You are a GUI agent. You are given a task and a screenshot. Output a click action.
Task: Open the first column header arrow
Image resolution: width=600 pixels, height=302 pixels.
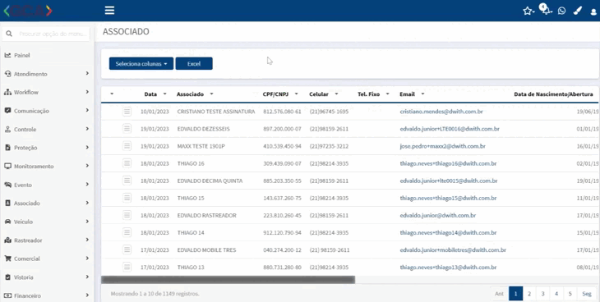tap(112, 94)
